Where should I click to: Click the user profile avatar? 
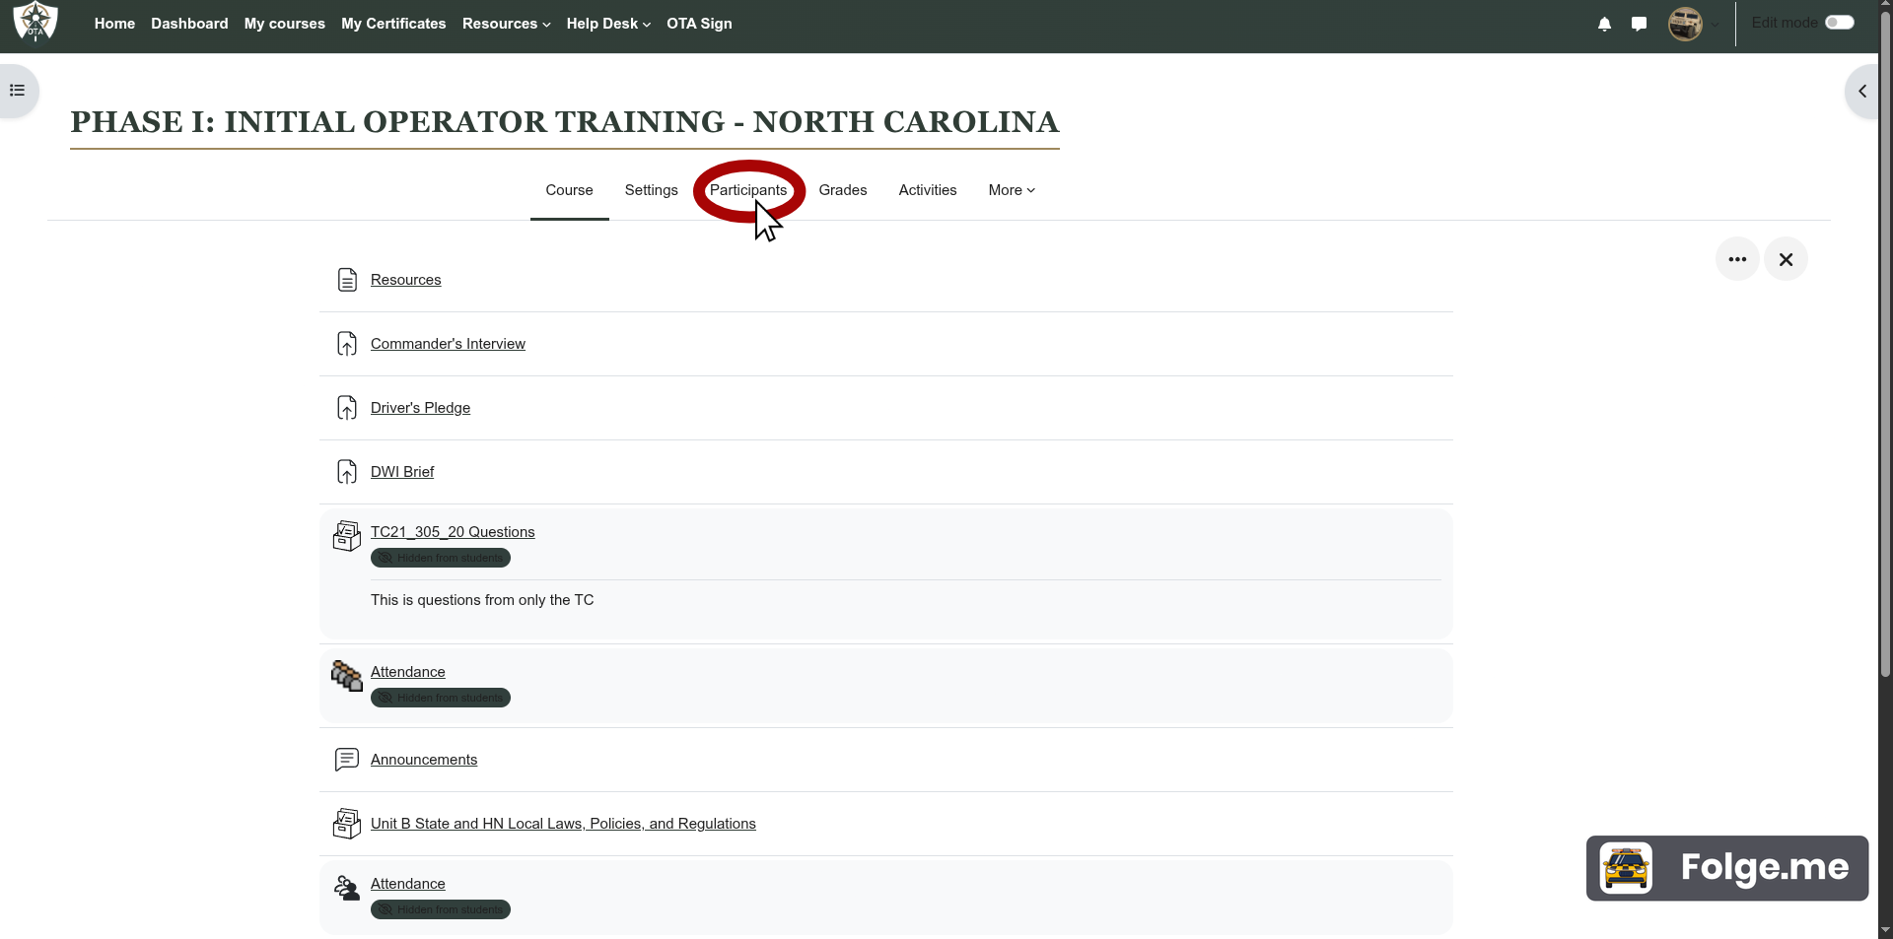(x=1685, y=24)
